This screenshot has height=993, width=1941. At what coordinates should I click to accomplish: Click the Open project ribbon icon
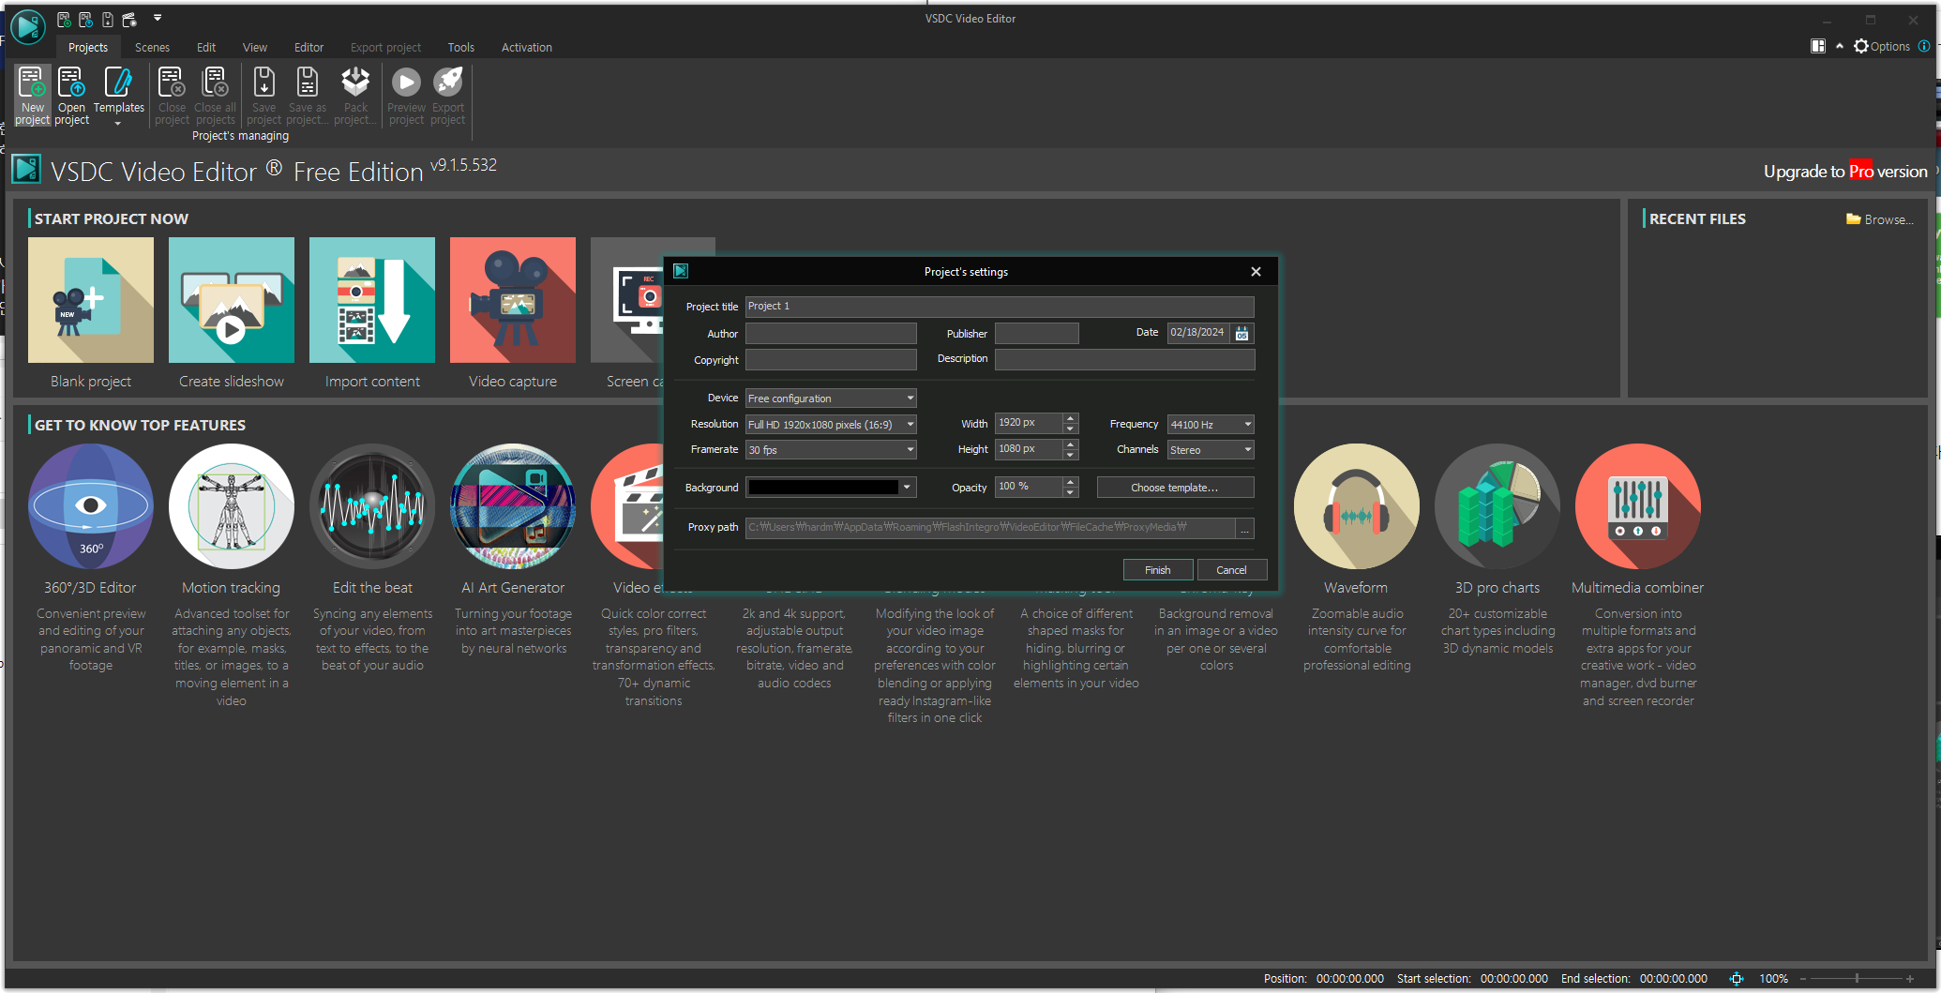click(x=71, y=95)
